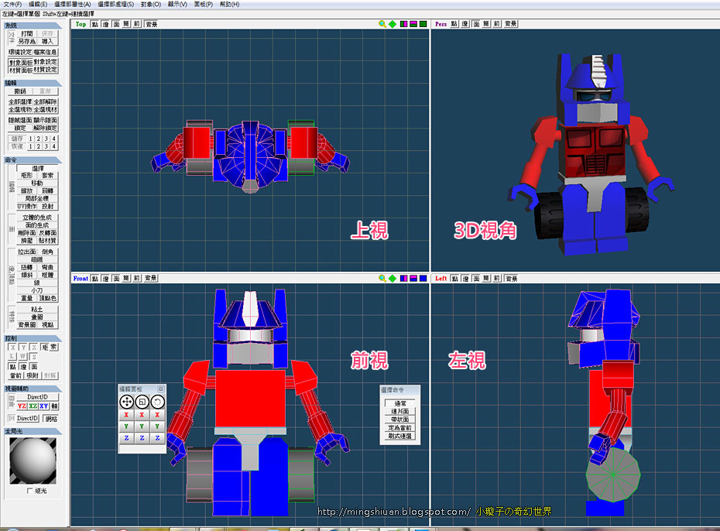Choose 連片面 in the selection command panel
Viewport: 720px width, 531px height.
400,411
